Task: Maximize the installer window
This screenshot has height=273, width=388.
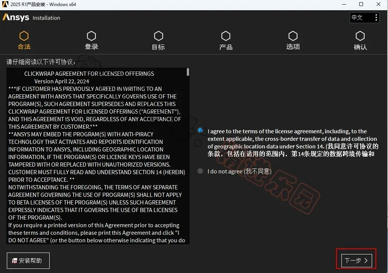Action: pos(361,4)
